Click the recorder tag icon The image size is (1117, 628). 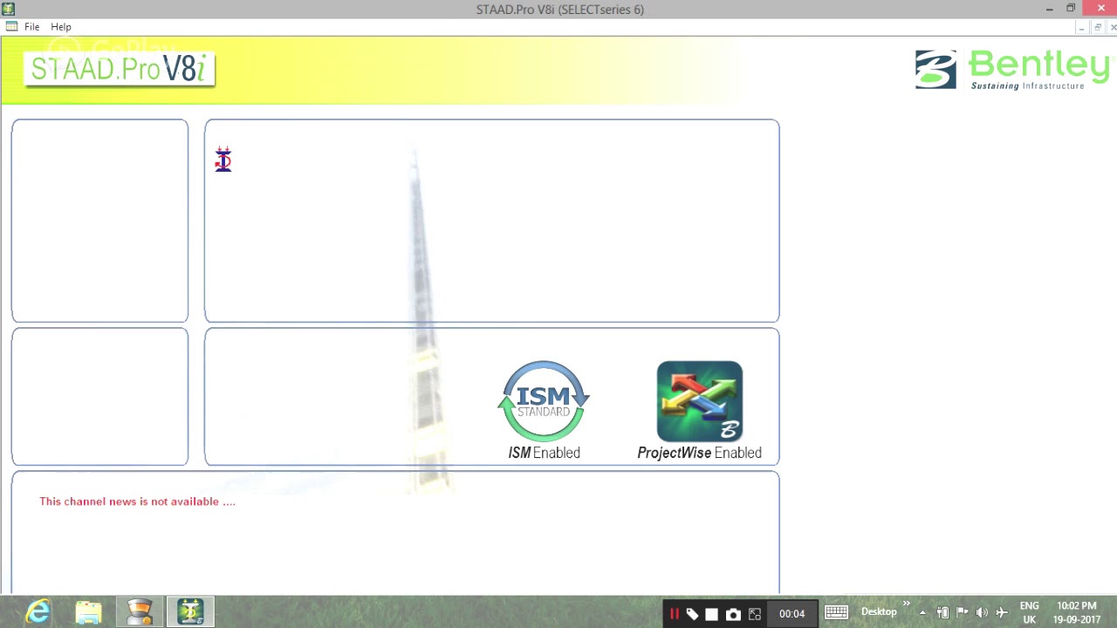point(692,614)
